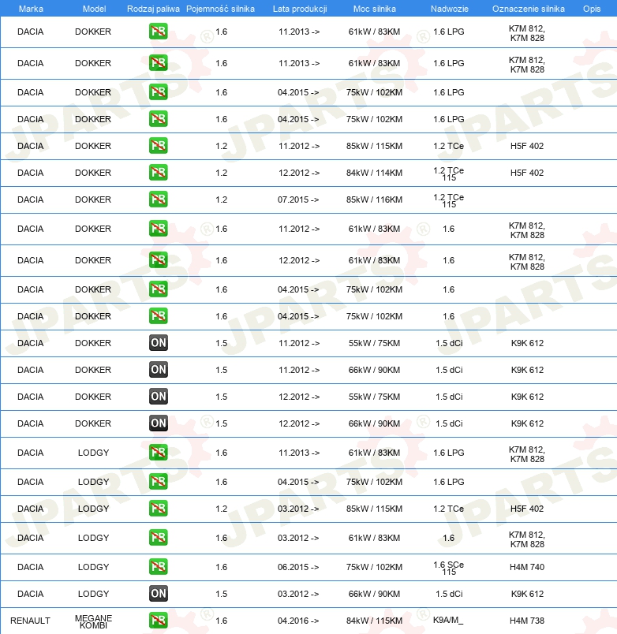This screenshot has height=634, width=617.
Task: Click petrol icon in Lodgy H4M 740 row
Action: (158, 567)
